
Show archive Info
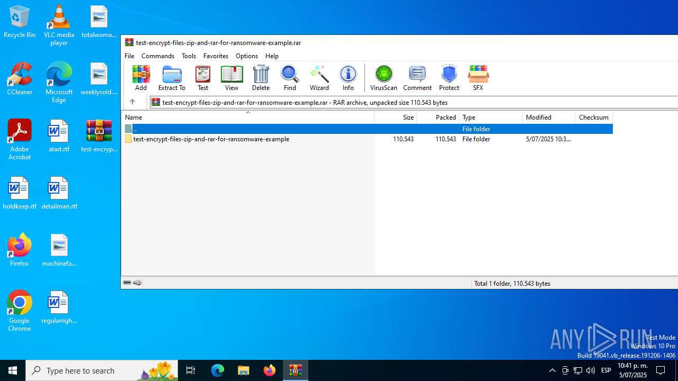coord(348,78)
